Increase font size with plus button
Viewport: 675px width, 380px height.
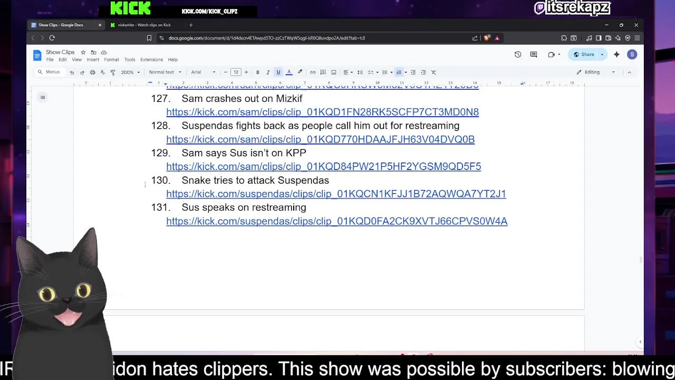(x=246, y=72)
